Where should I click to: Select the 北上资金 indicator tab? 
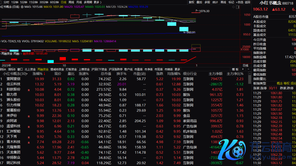(x=30, y=70)
